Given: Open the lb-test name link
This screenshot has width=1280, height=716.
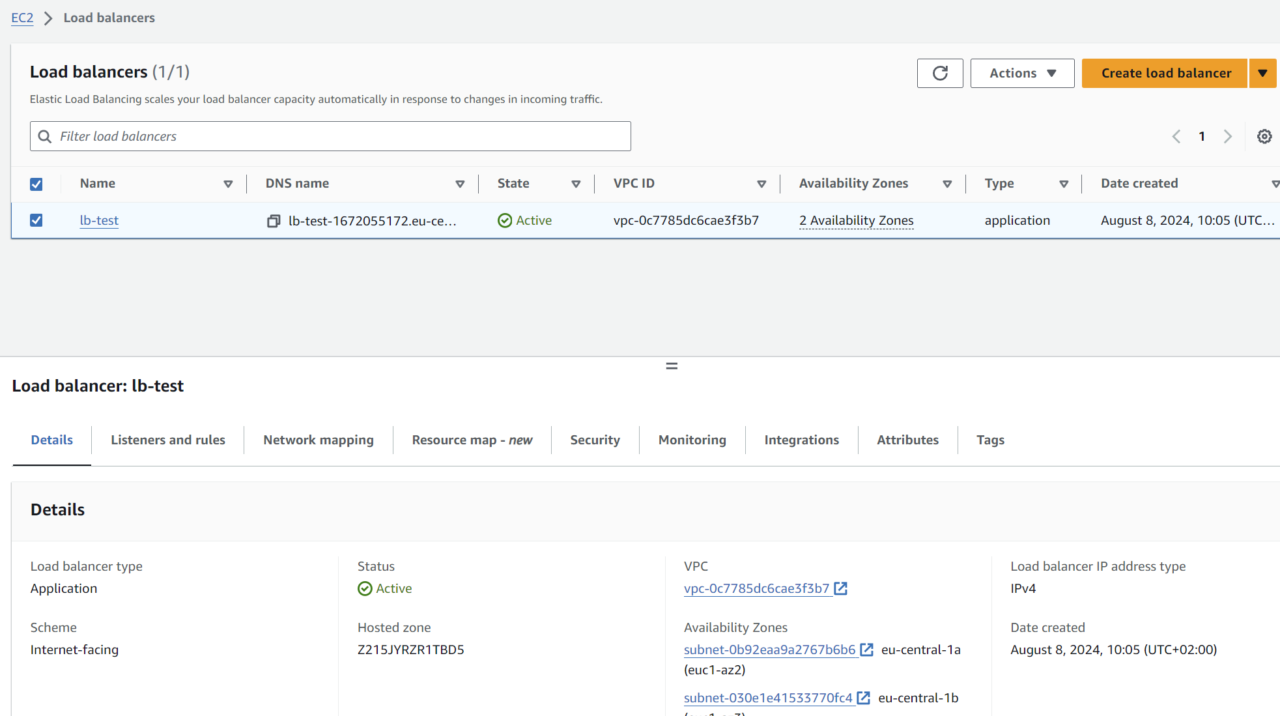Looking at the screenshot, I should click(x=99, y=220).
